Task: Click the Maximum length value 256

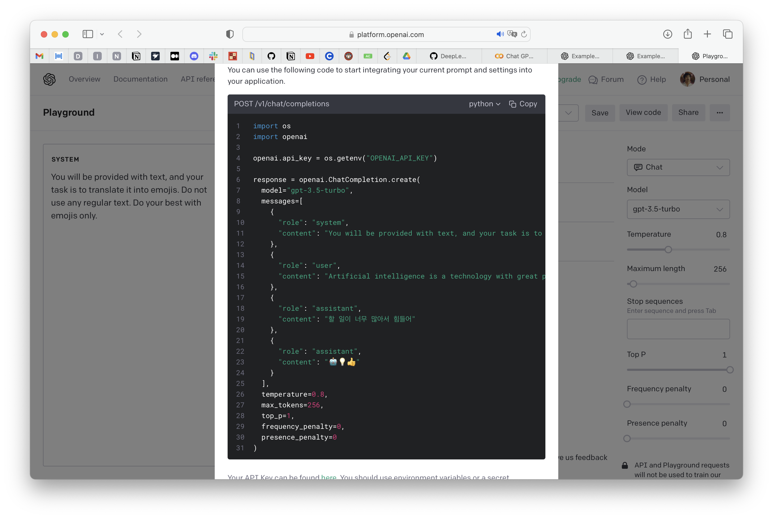Action: click(x=720, y=269)
